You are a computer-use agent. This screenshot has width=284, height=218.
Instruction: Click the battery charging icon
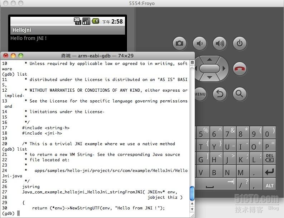(x=96, y=21)
